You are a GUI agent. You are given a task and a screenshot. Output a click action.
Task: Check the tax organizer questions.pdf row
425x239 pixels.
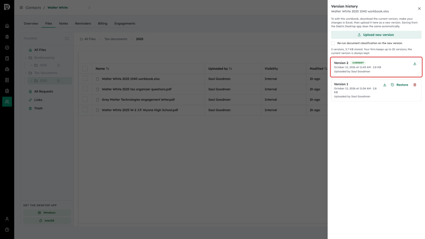click(85, 89)
